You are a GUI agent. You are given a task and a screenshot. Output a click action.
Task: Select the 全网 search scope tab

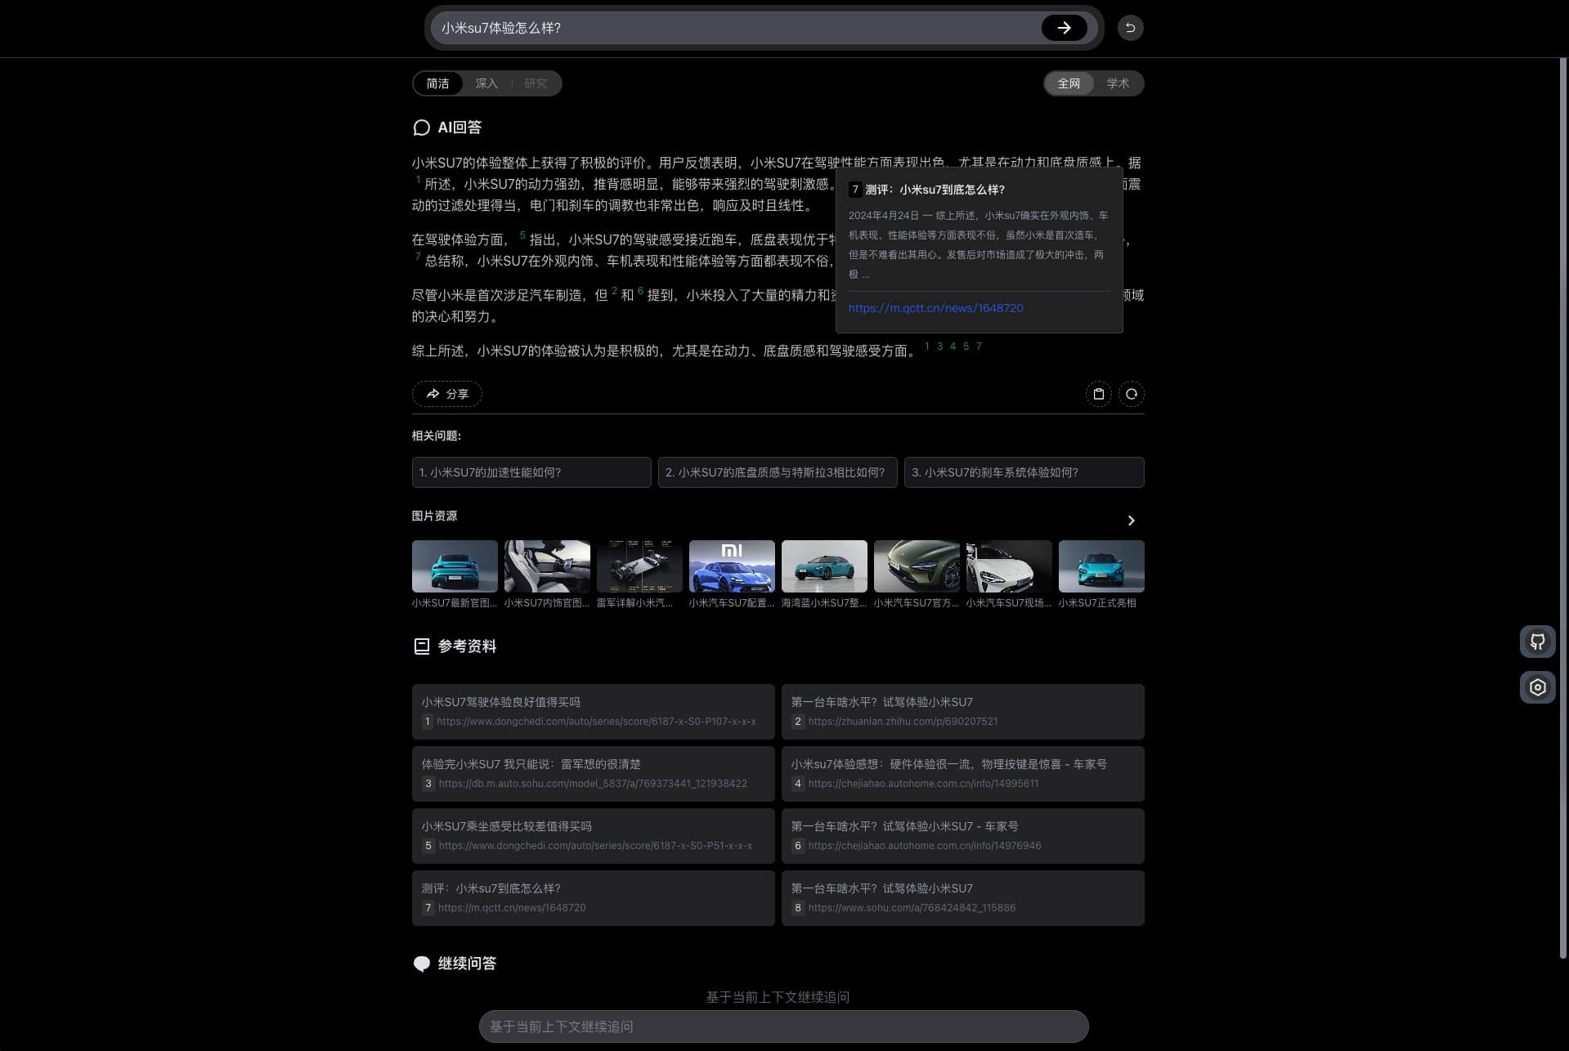[x=1069, y=83]
